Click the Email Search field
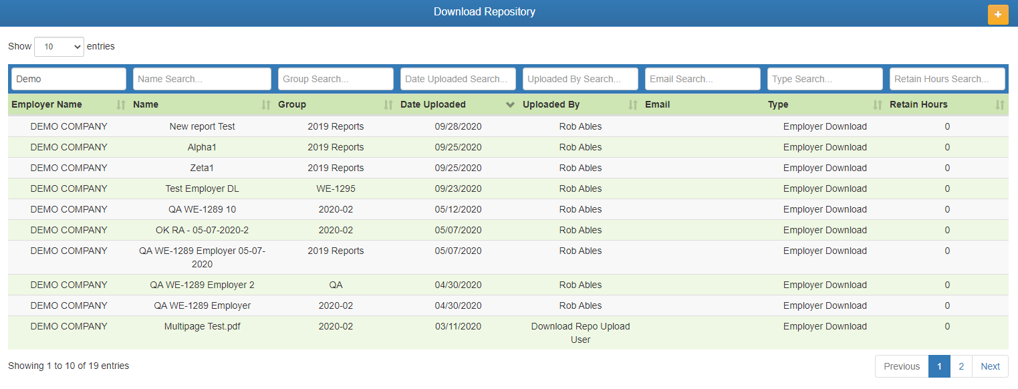Viewport: 1018px width, 389px height. (x=703, y=79)
